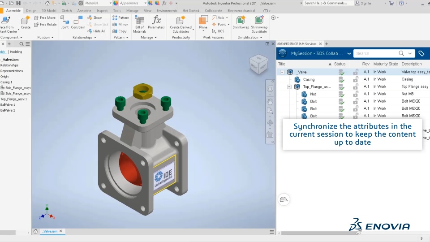Open the 3D Model ribbon tab
The width and height of the screenshot is (430, 242).
pyautogui.click(x=49, y=11)
